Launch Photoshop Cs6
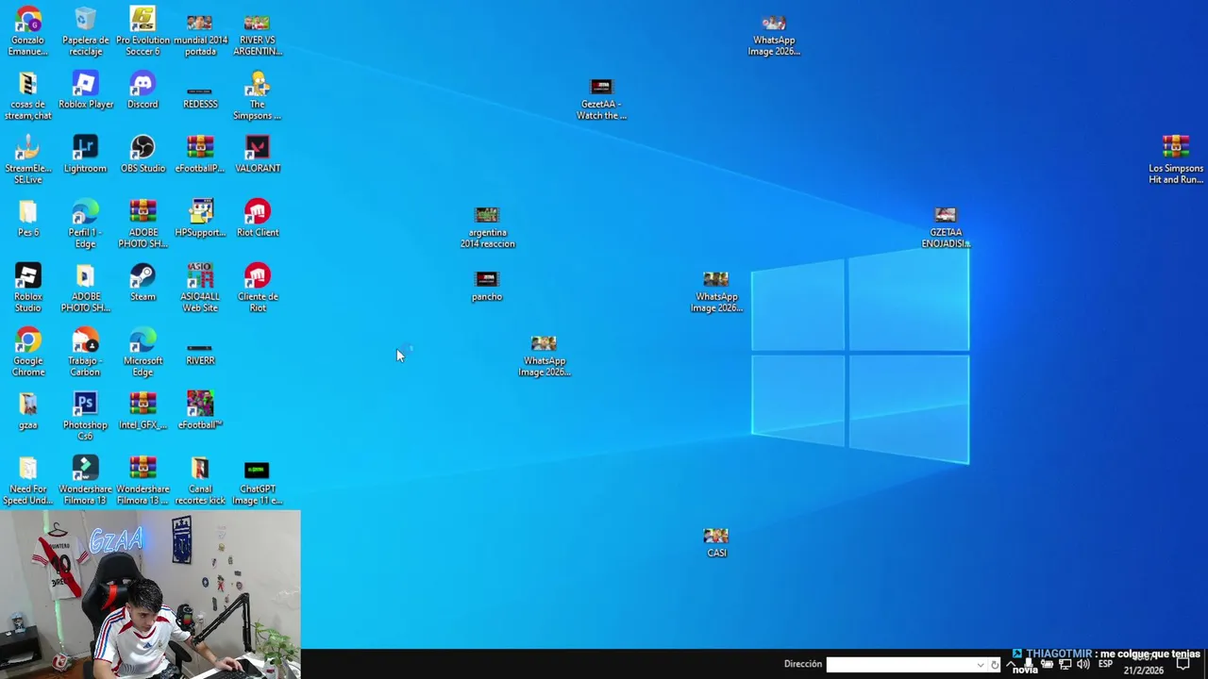The height and width of the screenshot is (679, 1208). point(85,416)
